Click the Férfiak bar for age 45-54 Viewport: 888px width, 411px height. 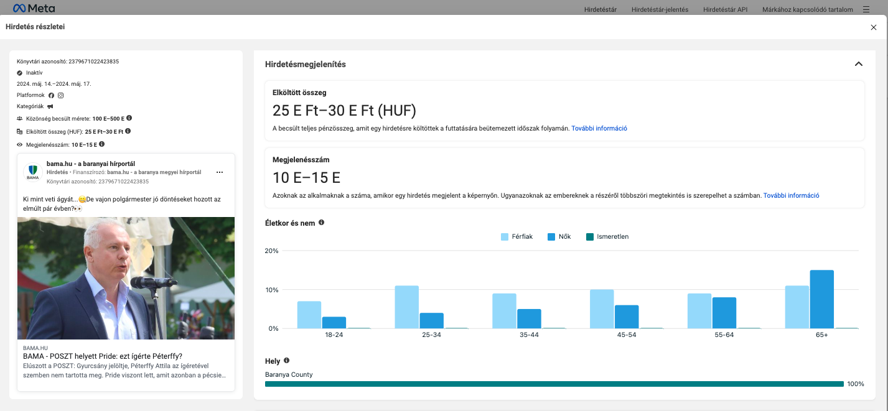[602, 309]
